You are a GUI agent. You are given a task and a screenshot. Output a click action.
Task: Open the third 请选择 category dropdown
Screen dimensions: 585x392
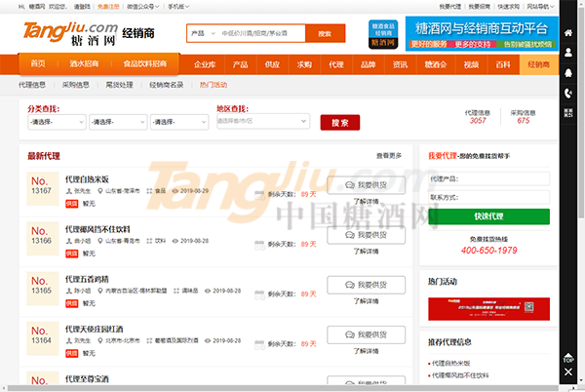179,122
